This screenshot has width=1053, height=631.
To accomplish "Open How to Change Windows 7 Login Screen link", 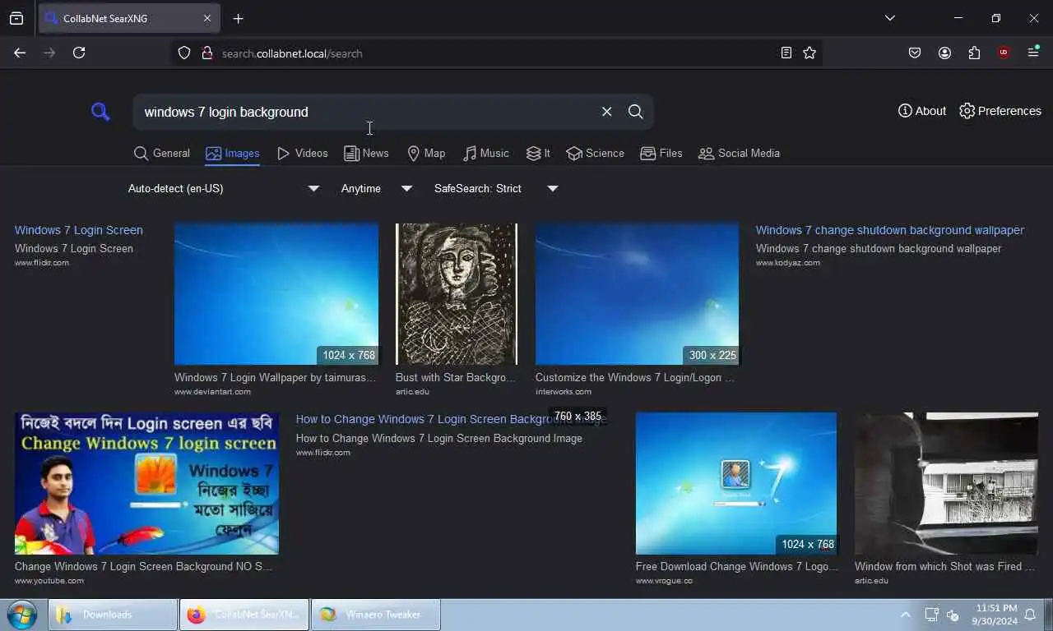I will tap(451, 419).
